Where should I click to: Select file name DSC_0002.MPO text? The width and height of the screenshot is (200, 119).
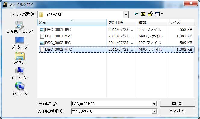pyautogui.click(x=59, y=50)
